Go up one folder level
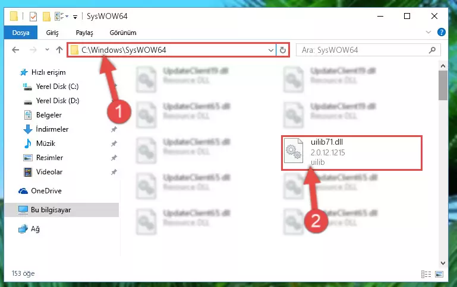 coord(59,50)
